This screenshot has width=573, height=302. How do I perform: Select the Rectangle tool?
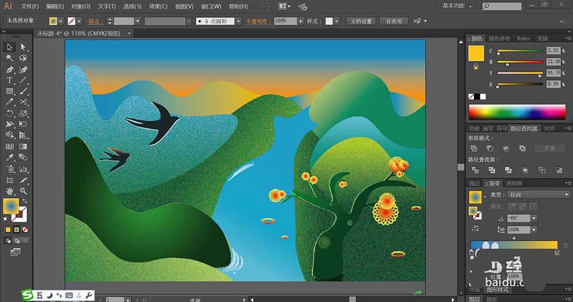[x=10, y=91]
